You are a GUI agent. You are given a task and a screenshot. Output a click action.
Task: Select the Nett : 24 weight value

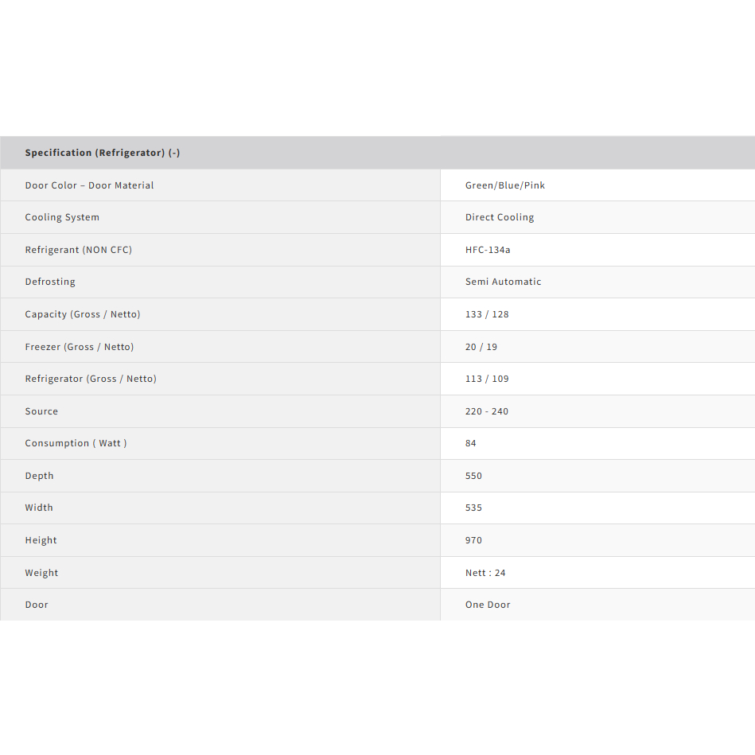(485, 573)
